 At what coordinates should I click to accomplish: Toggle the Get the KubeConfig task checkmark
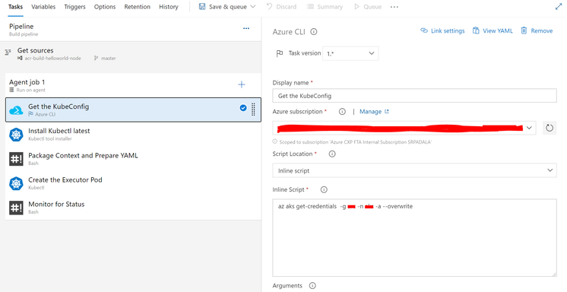point(243,107)
